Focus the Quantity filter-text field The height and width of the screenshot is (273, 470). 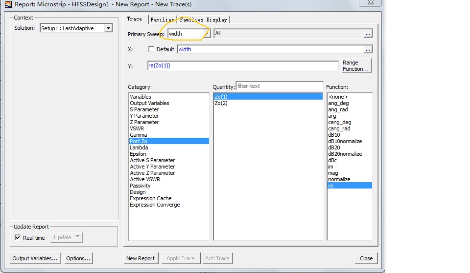click(x=280, y=86)
